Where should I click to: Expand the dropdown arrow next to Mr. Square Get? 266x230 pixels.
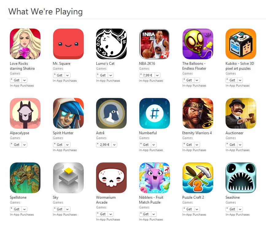67,75
